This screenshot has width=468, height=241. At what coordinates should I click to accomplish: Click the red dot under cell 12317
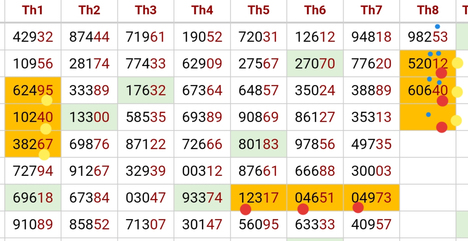pyautogui.click(x=245, y=209)
